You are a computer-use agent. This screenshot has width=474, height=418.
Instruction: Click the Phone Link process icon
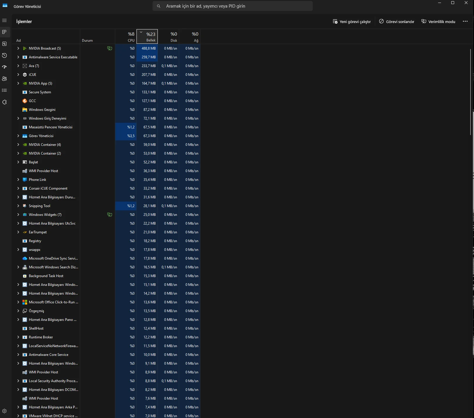25,180
